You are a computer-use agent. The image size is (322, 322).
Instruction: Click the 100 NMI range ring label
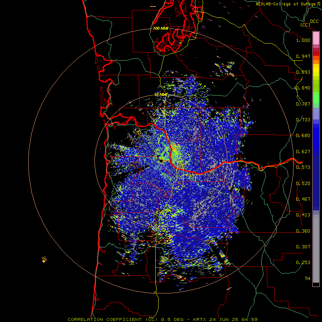point(161,28)
